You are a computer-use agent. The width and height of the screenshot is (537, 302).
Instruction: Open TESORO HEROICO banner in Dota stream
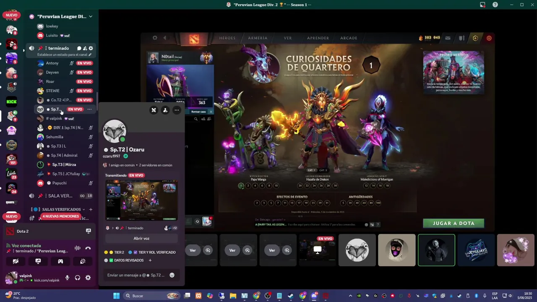coord(454,73)
